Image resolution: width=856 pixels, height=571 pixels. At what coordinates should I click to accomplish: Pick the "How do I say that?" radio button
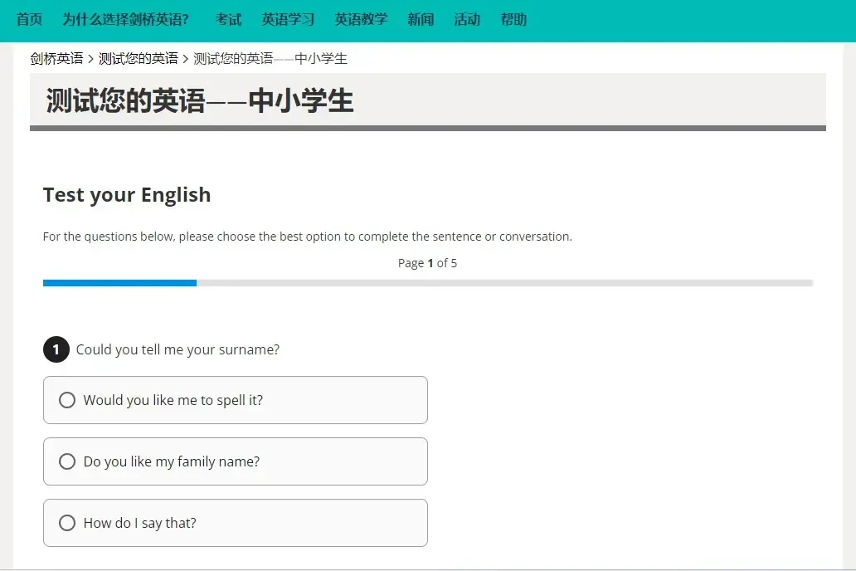point(67,523)
